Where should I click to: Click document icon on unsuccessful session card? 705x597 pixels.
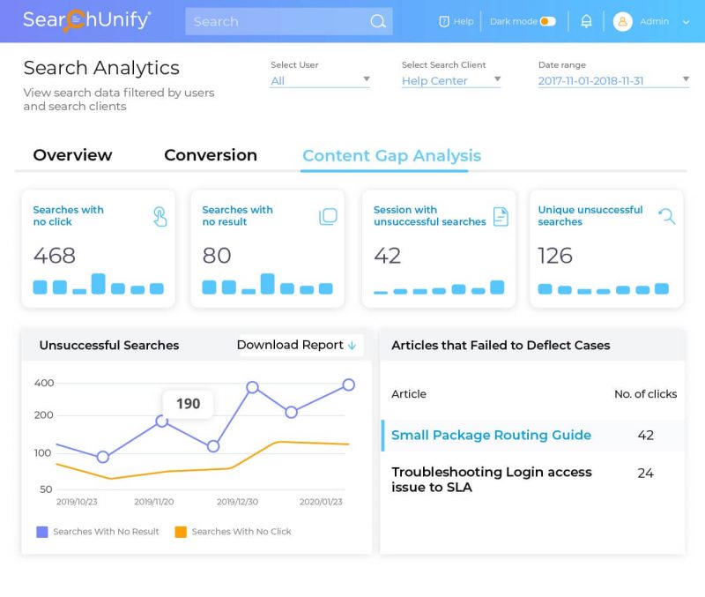click(x=501, y=216)
